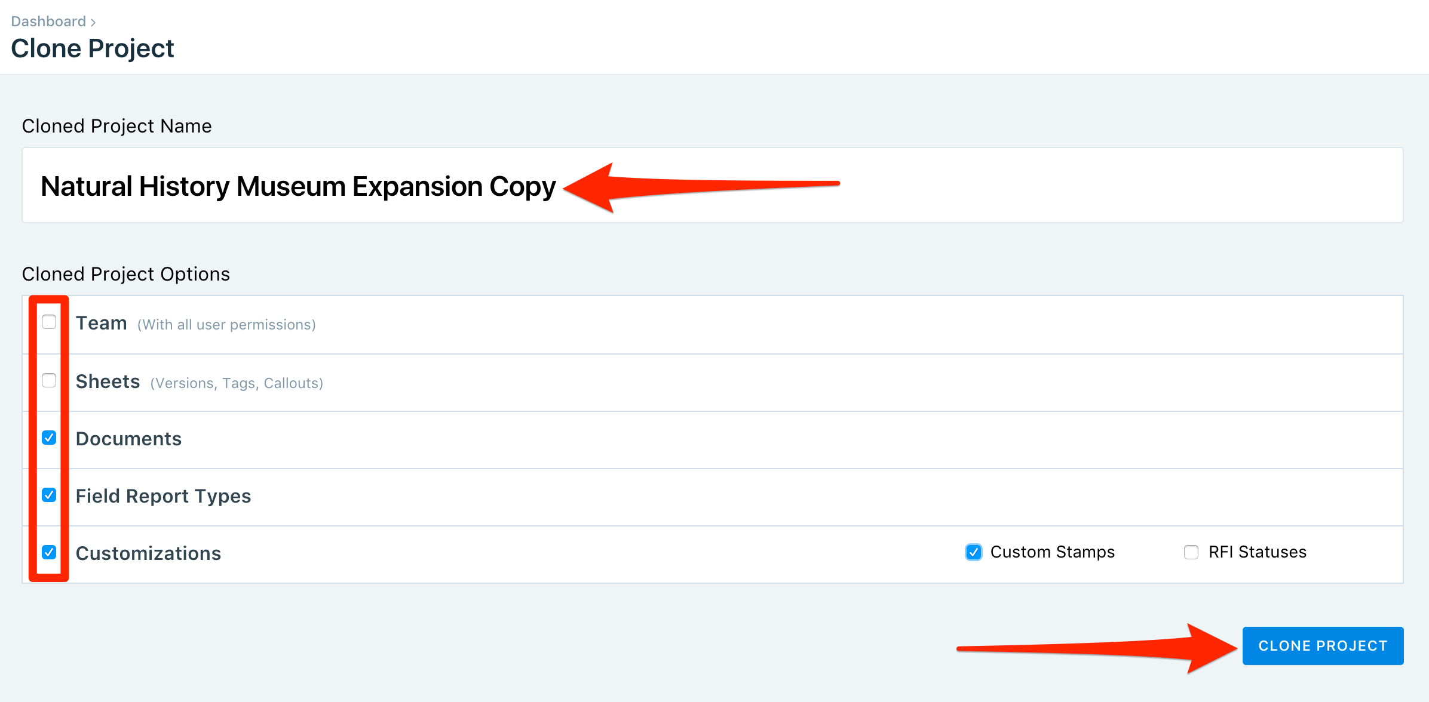Click the Team row label
The height and width of the screenshot is (702, 1429).
tap(101, 322)
